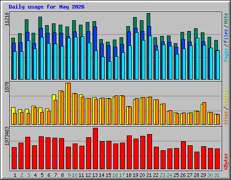Click the 1878 axis value
231x180 pixels.
coord(7,87)
